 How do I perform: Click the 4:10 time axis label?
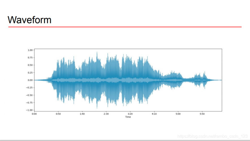point(154,114)
